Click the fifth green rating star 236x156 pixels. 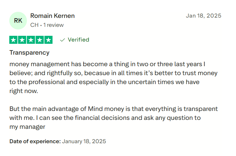point(48,40)
